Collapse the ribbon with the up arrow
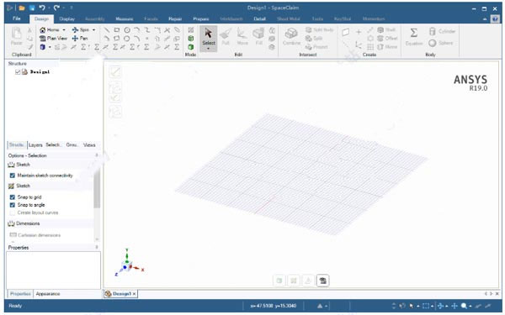Image resolution: width=505 pixels, height=315 pixels. coord(485,19)
